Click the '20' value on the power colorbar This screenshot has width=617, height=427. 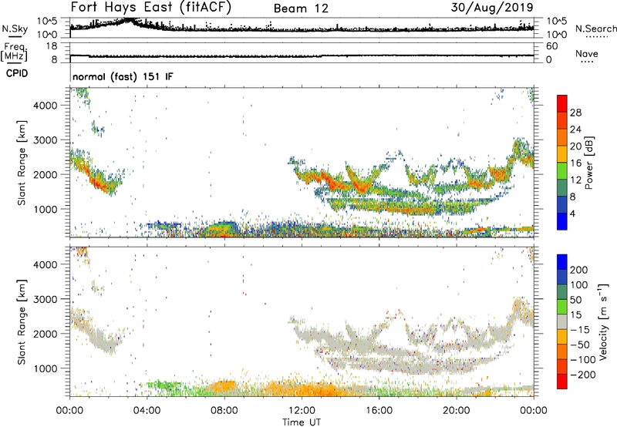point(575,146)
